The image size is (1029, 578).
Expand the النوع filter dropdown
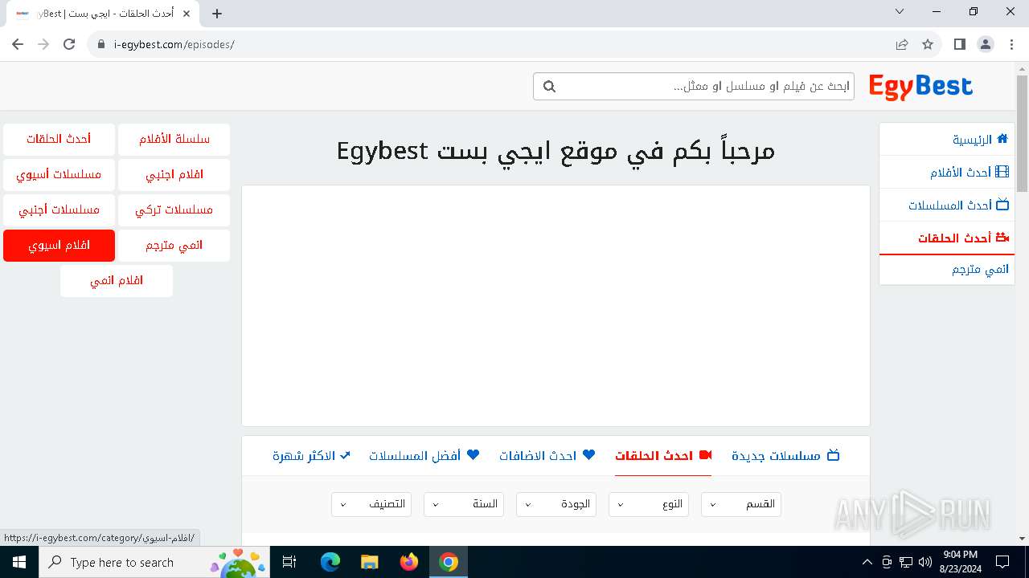[x=649, y=504]
